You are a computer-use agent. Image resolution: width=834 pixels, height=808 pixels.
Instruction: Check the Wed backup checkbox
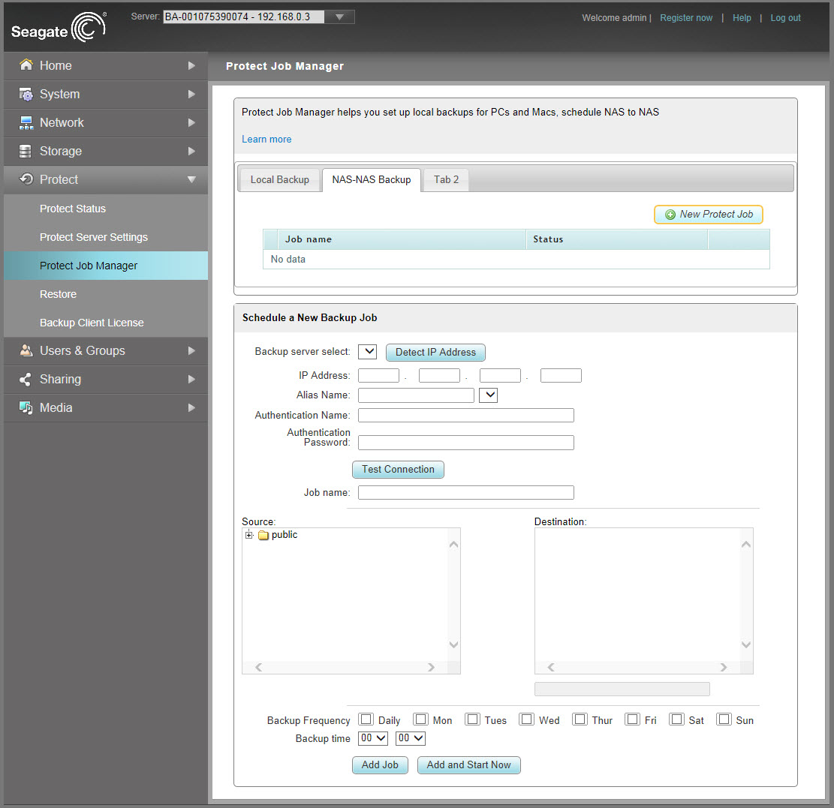526,719
